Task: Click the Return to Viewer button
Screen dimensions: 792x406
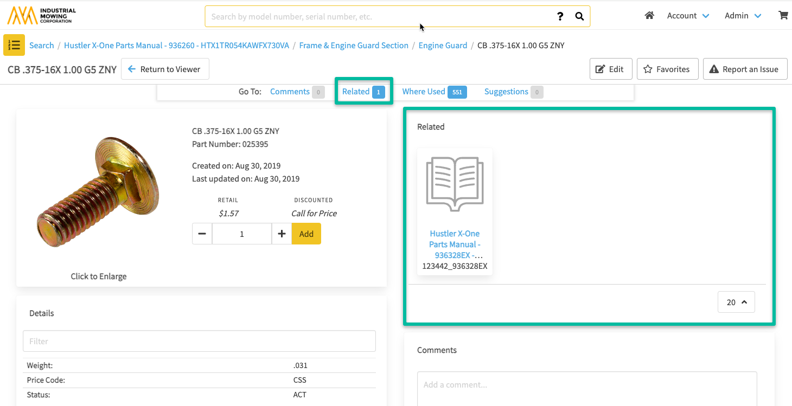Action: (x=164, y=69)
